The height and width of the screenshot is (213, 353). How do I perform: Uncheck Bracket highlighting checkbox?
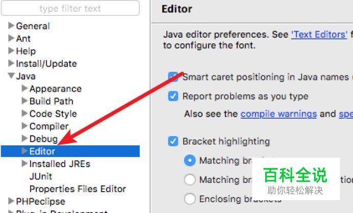point(173,141)
